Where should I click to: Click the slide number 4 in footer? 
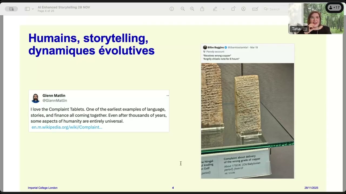coord(173,188)
